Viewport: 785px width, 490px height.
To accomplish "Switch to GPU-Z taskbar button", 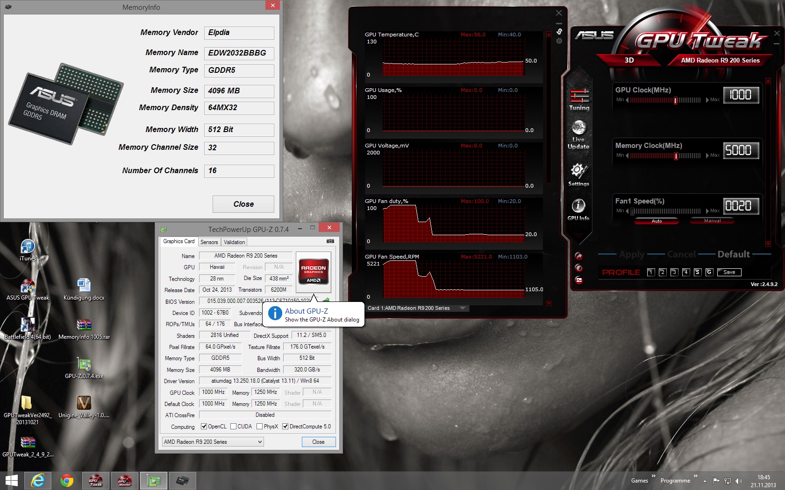I will pyautogui.click(x=154, y=481).
